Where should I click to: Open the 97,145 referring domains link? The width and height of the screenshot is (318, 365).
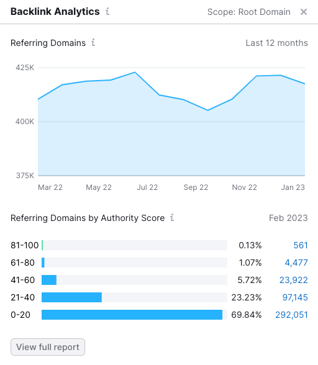[295, 297]
